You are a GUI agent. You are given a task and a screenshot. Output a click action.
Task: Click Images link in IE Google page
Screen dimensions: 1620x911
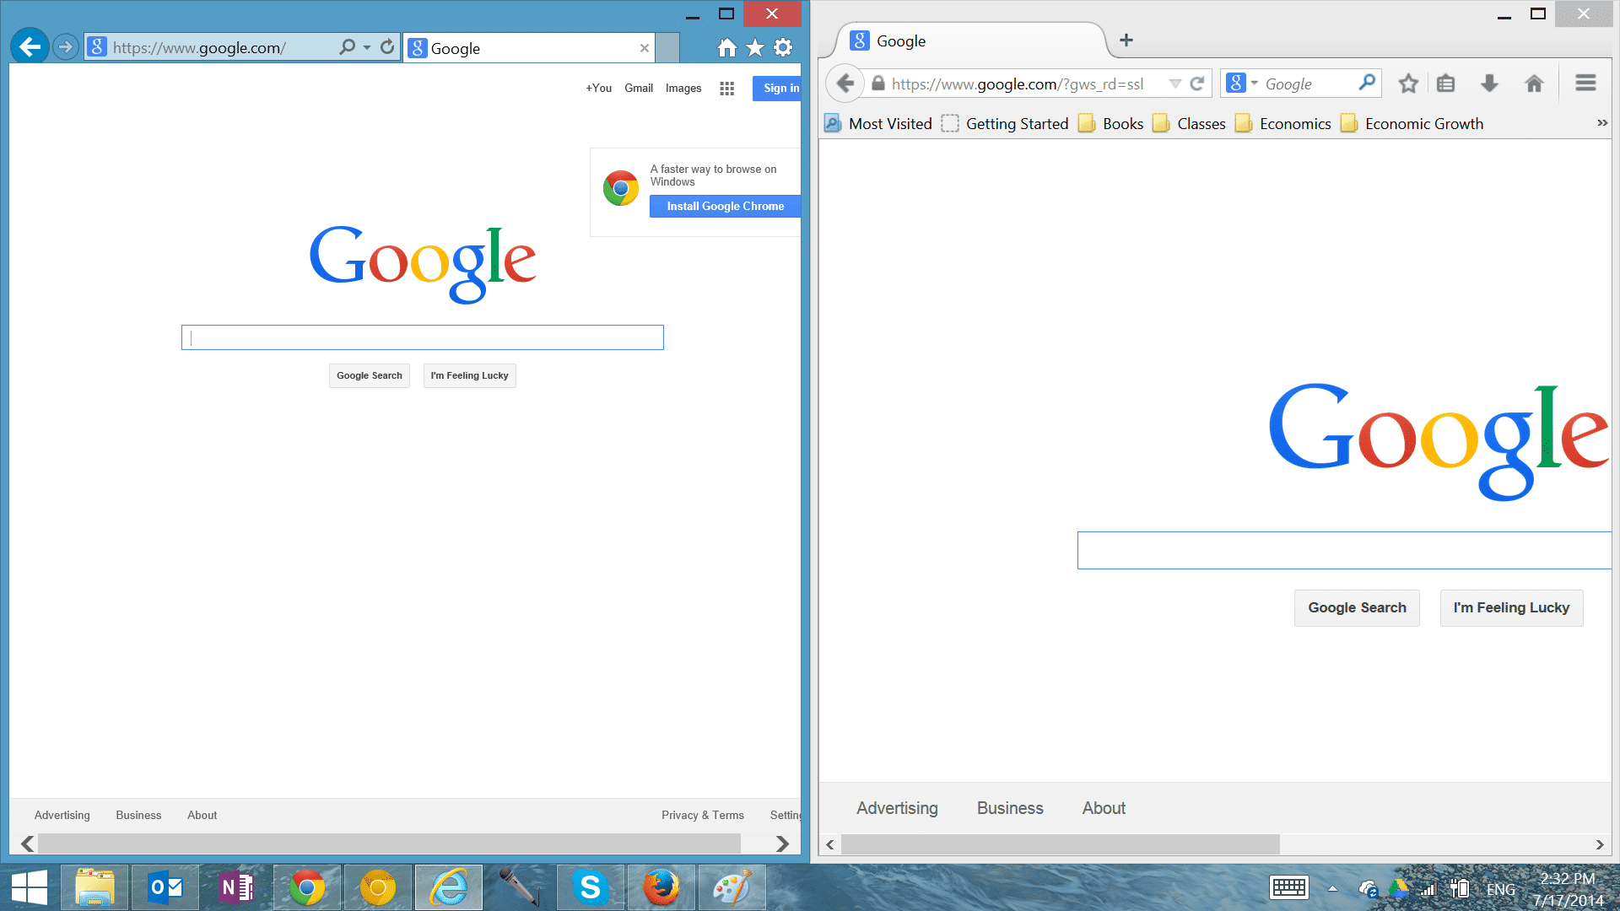(681, 88)
